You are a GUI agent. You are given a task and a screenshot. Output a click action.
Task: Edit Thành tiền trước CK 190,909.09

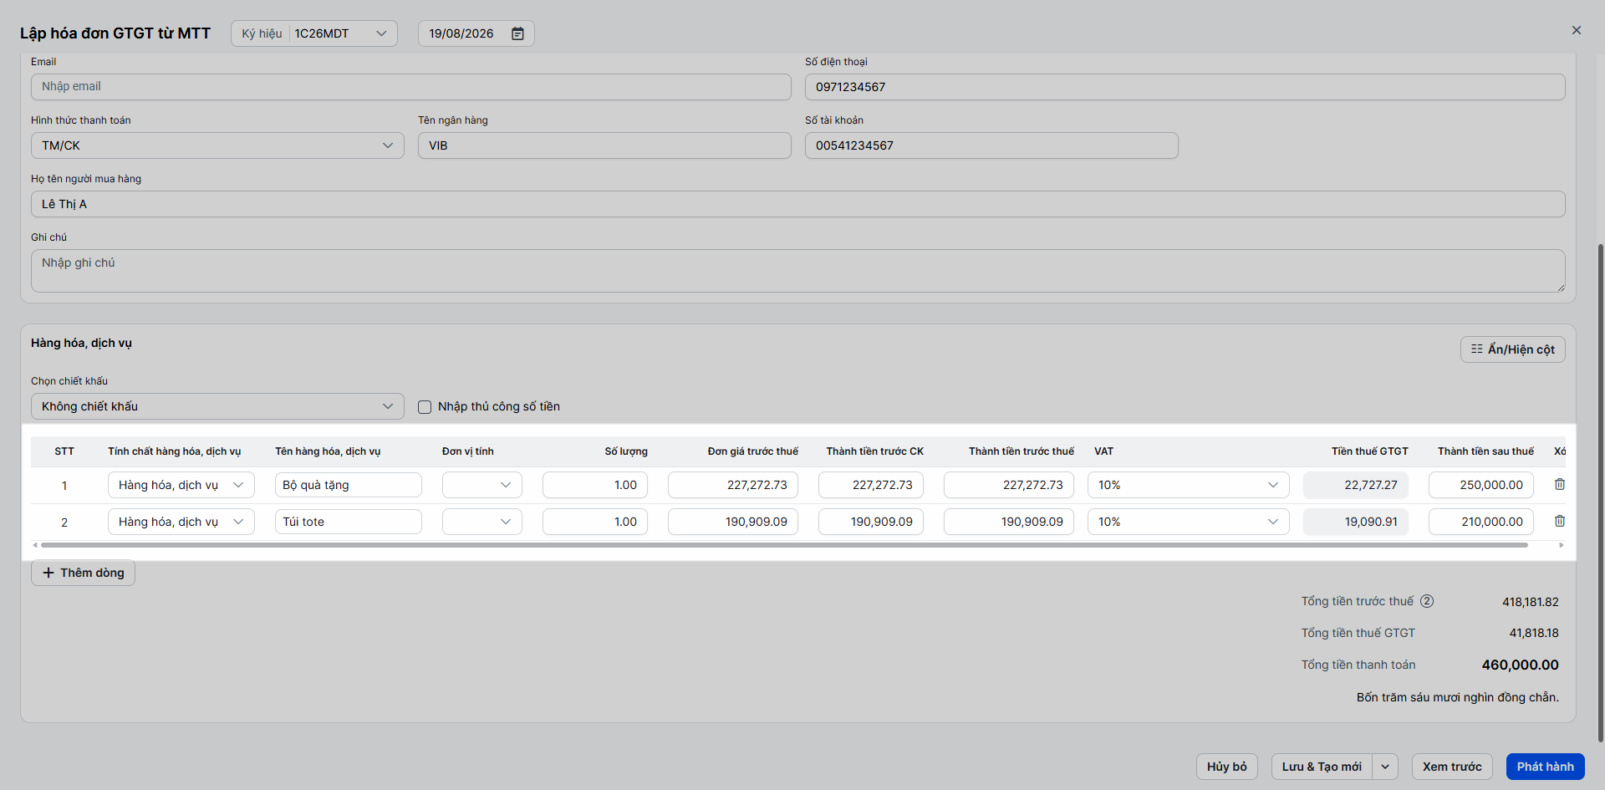[x=870, y=522]
